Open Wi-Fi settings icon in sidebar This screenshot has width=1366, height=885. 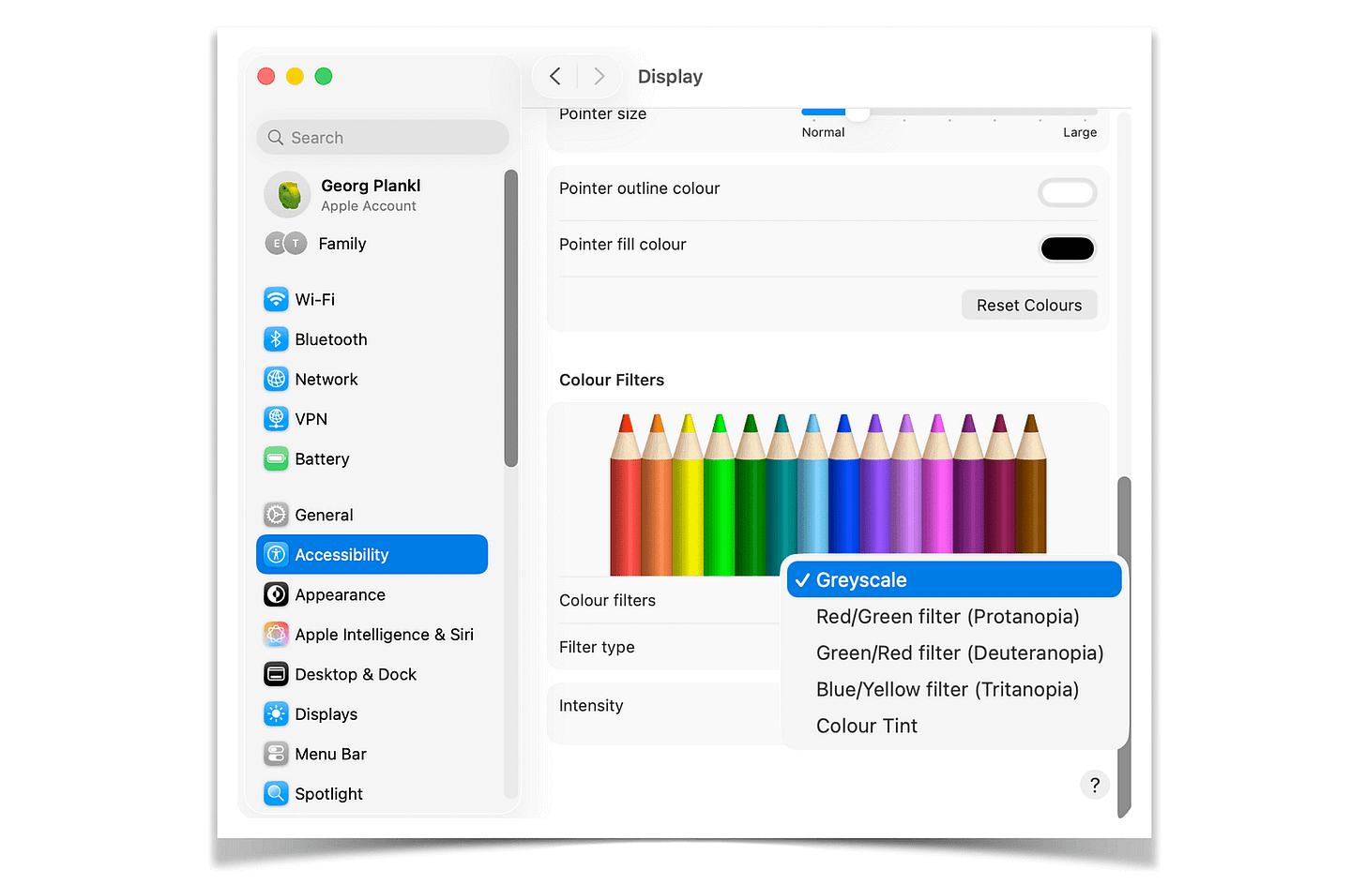276,299
